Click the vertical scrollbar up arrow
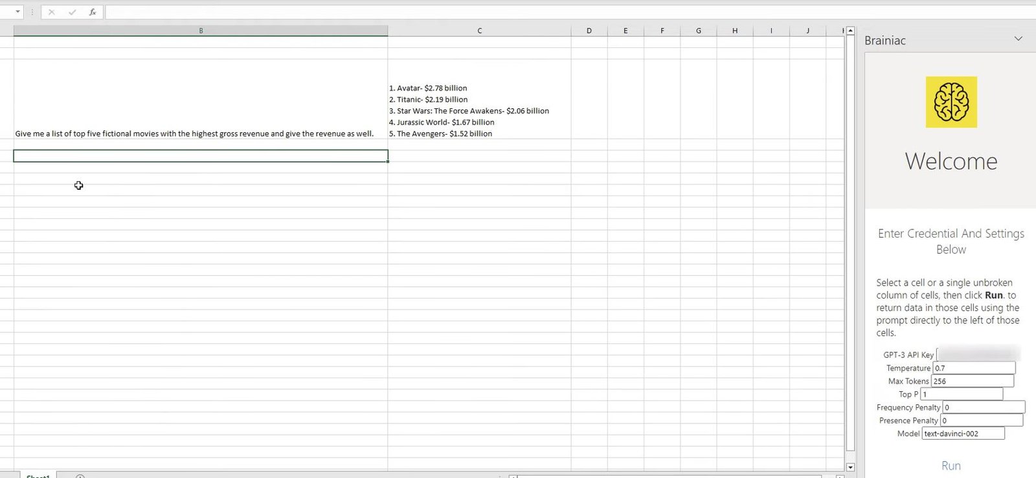Screen dimensions: 1036x478 (x=850, y=30)
